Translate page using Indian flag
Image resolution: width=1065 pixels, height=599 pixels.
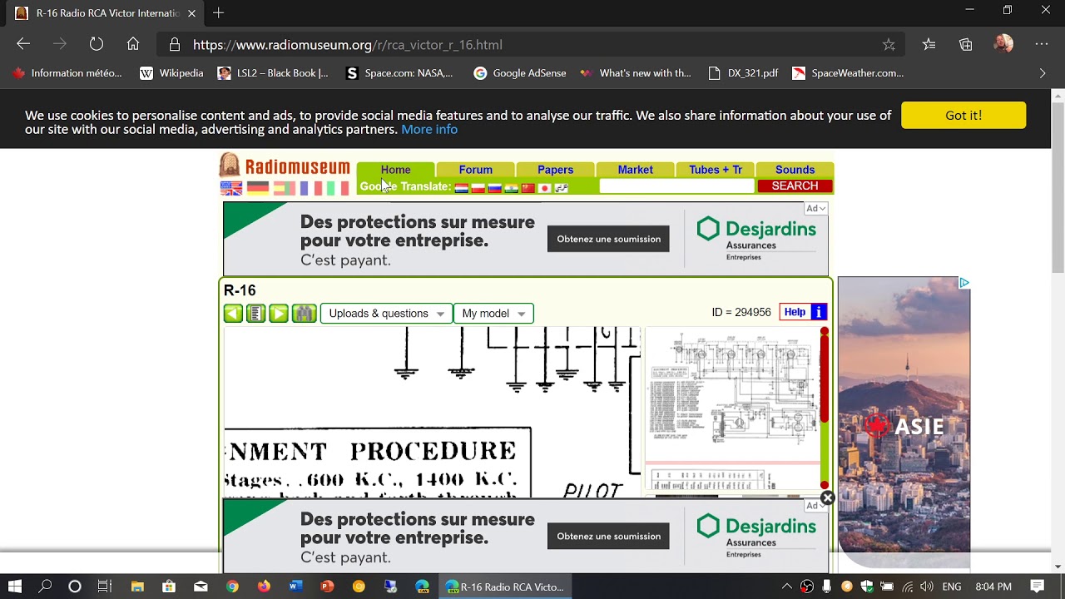[511, 188]
